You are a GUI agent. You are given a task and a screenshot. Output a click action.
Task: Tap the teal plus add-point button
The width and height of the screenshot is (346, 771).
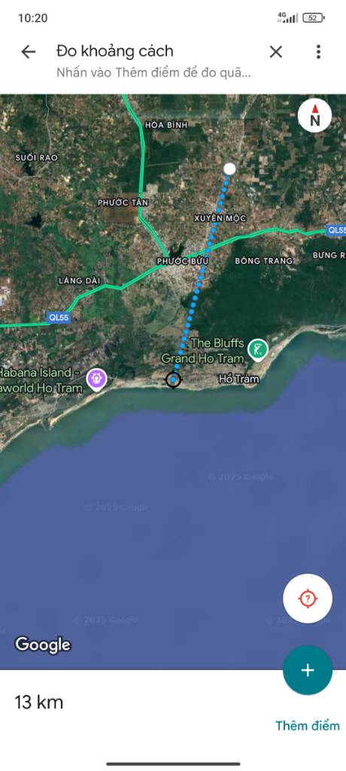[308, 670]
